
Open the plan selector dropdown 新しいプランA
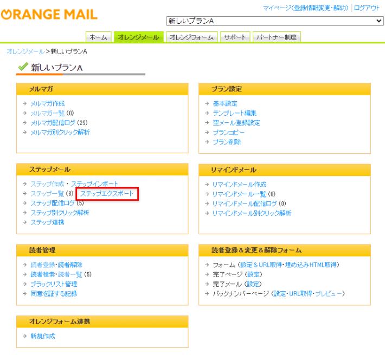click(275, 21)
